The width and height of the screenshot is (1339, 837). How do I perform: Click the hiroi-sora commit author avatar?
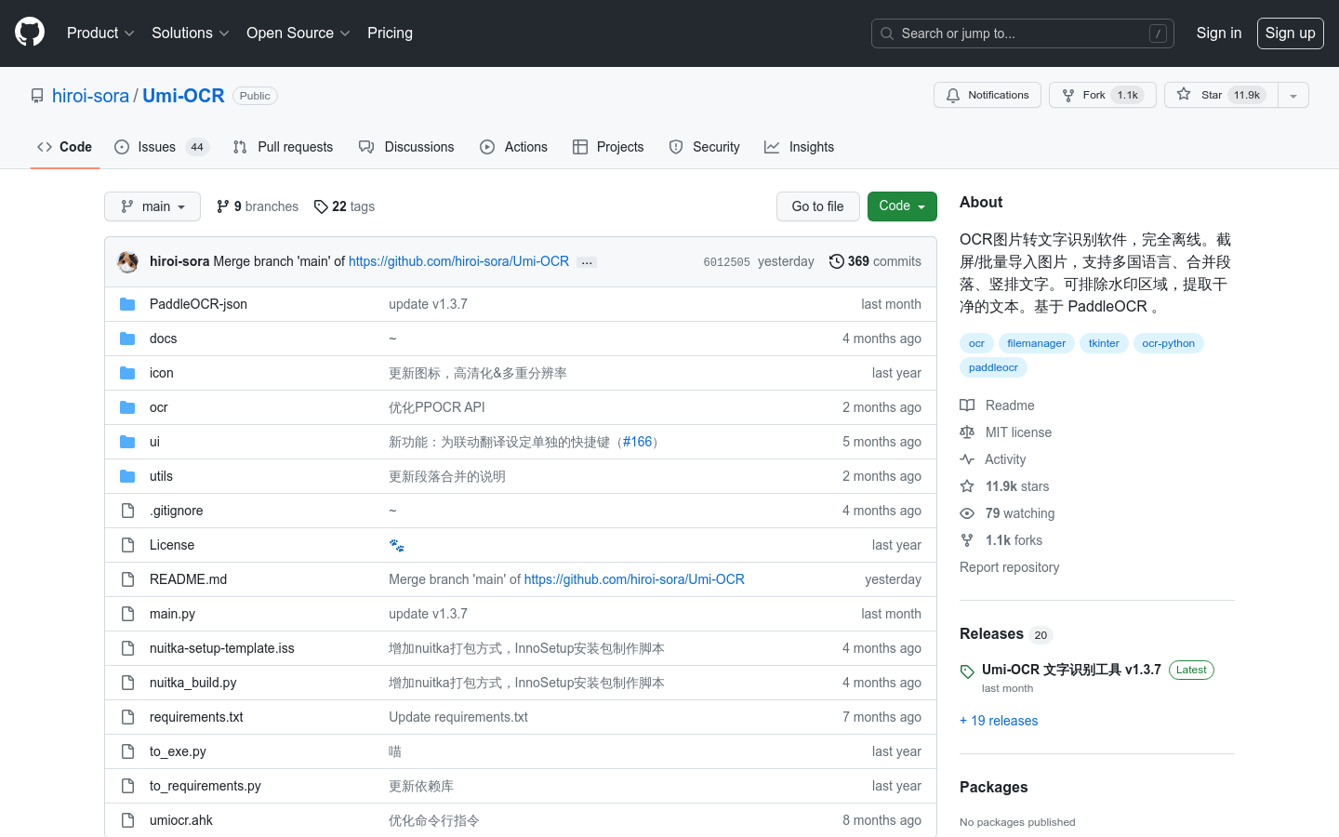pyautogui.click(x=128, y=261)
